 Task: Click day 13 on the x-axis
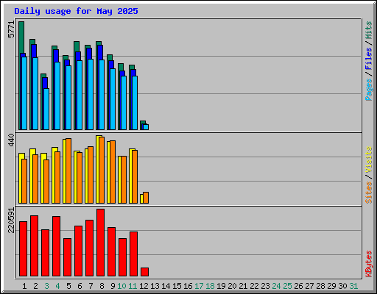[155, 286]
